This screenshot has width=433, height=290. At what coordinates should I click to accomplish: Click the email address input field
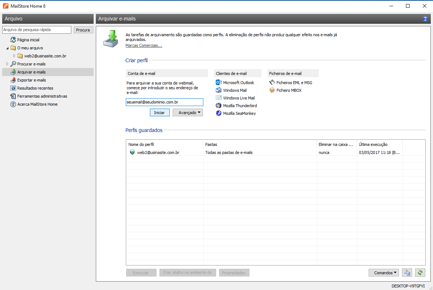point(164,102)
